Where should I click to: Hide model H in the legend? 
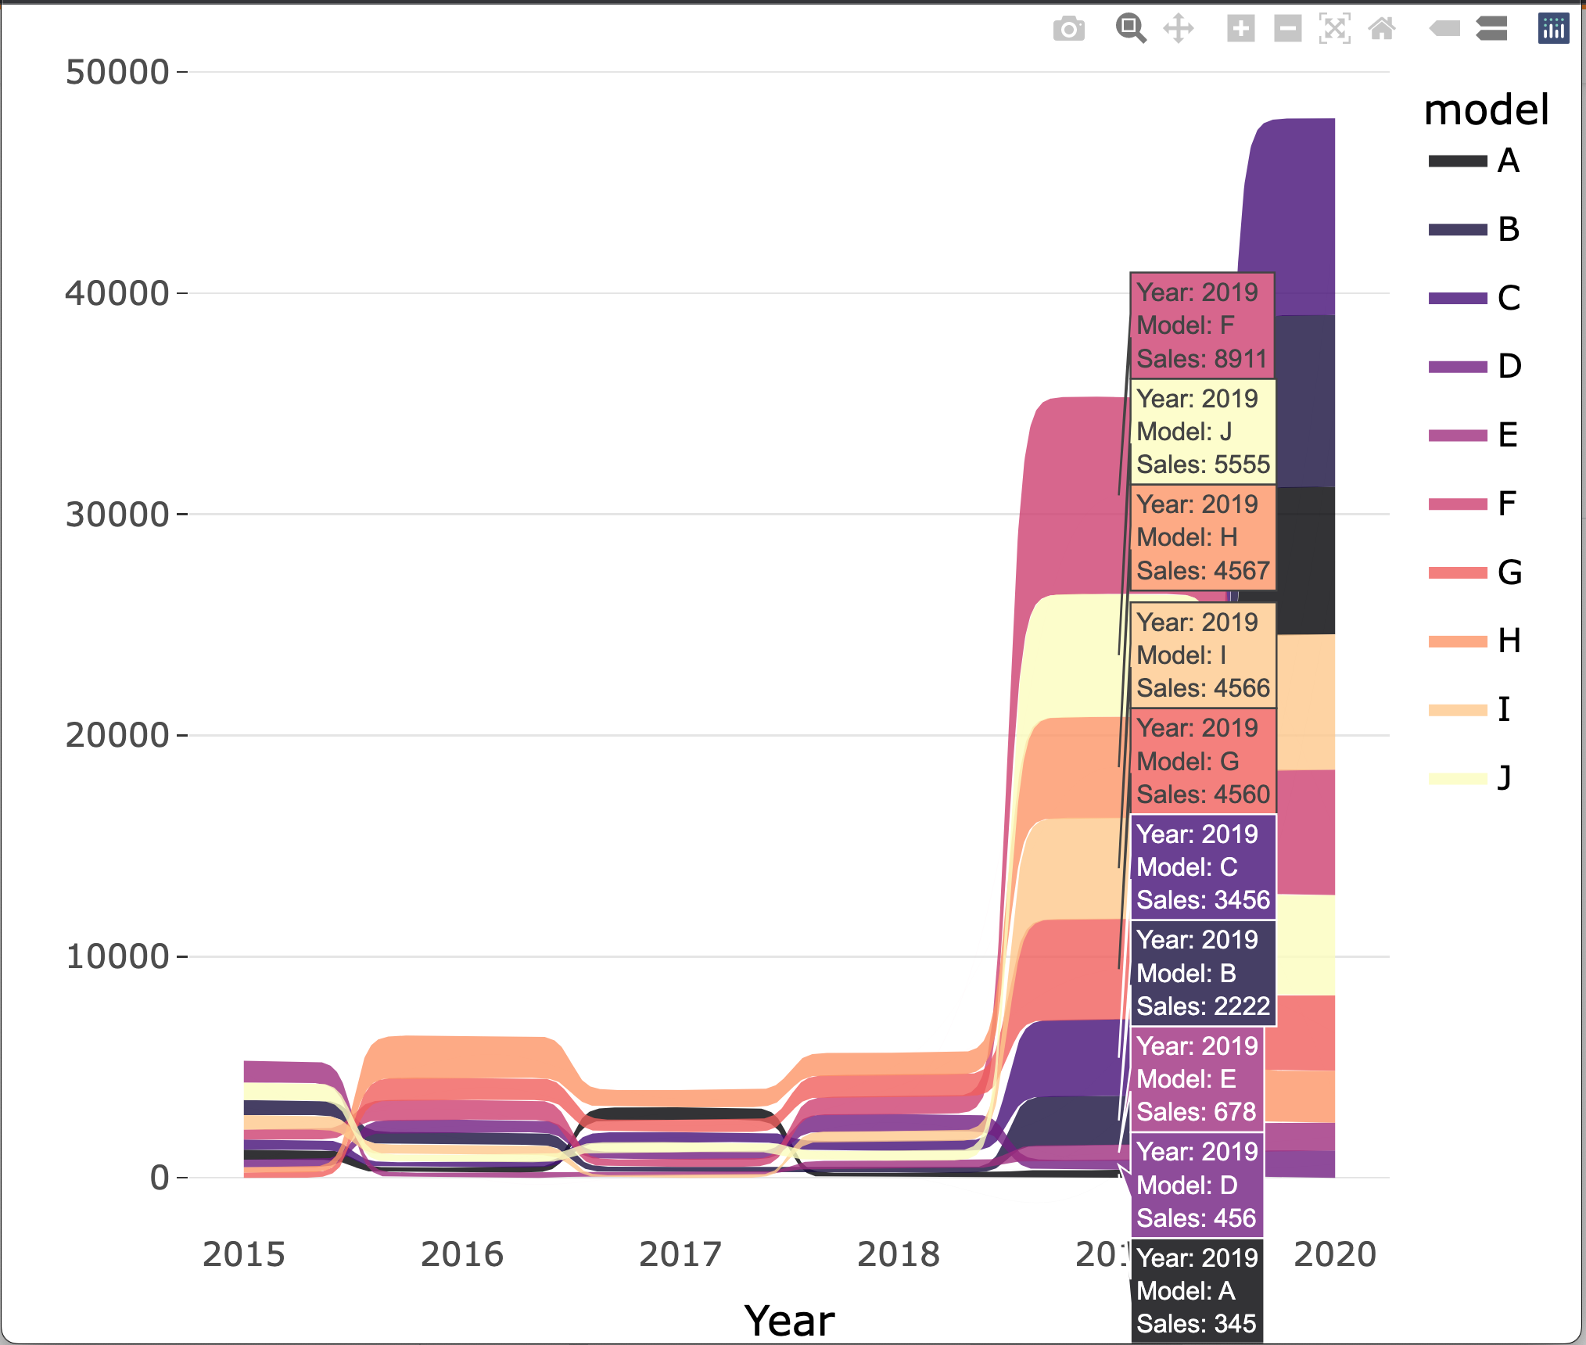[x=1474, y=641]
